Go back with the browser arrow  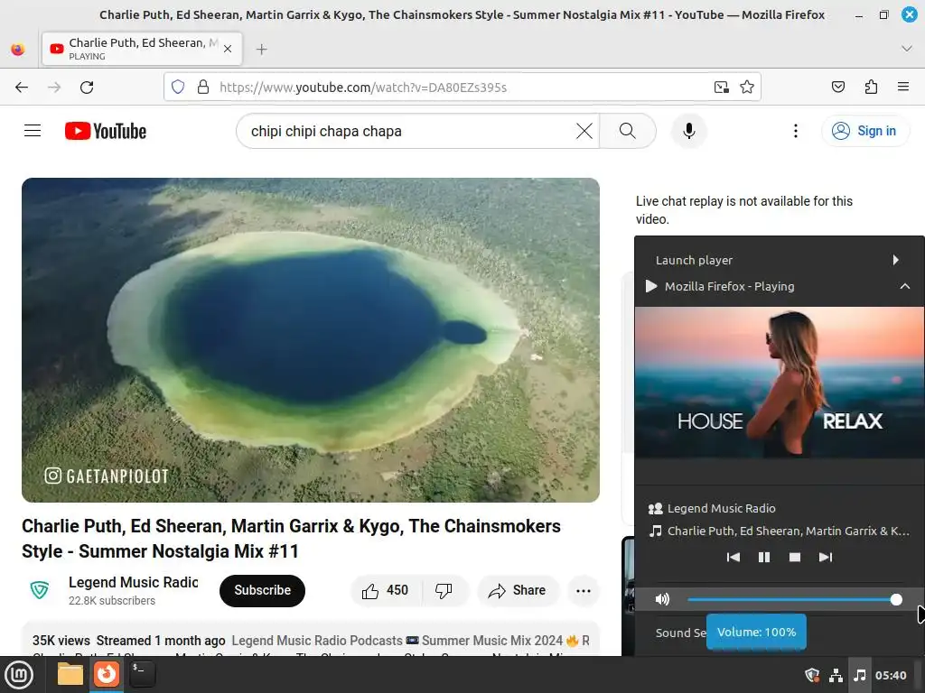[22, 88]
